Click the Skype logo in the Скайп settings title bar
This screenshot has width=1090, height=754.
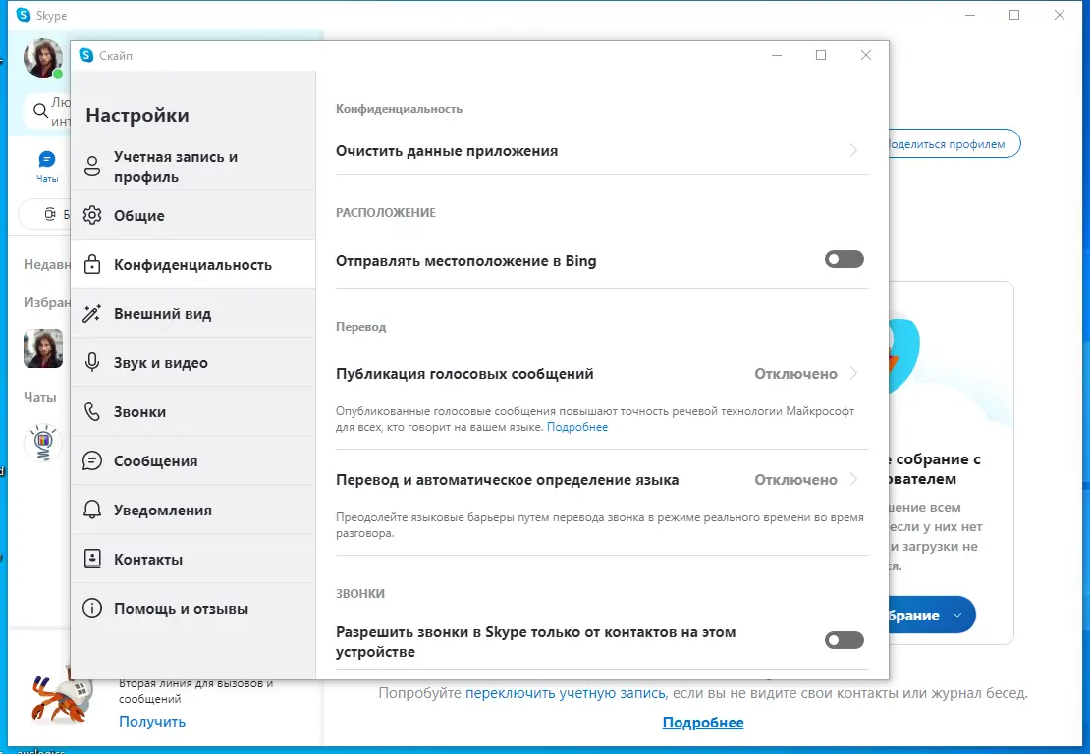[86, 55]
